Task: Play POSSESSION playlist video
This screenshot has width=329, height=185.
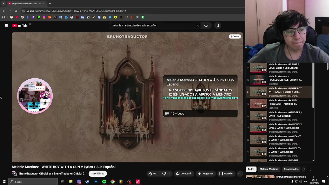Action: [279, 80]
